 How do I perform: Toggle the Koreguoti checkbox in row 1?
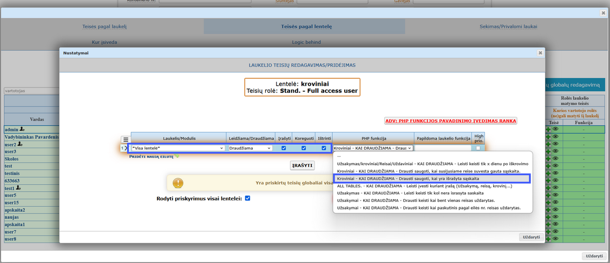pyautogui.click(x=304, y=148)
